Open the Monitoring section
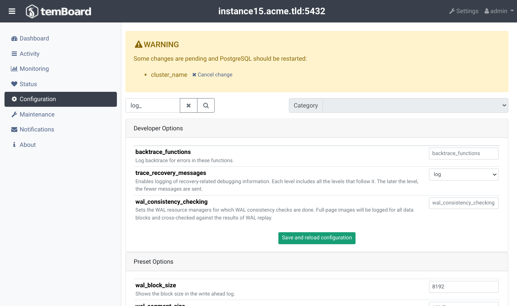The width and height of the screenshot is (517, 306). point(30,69)
